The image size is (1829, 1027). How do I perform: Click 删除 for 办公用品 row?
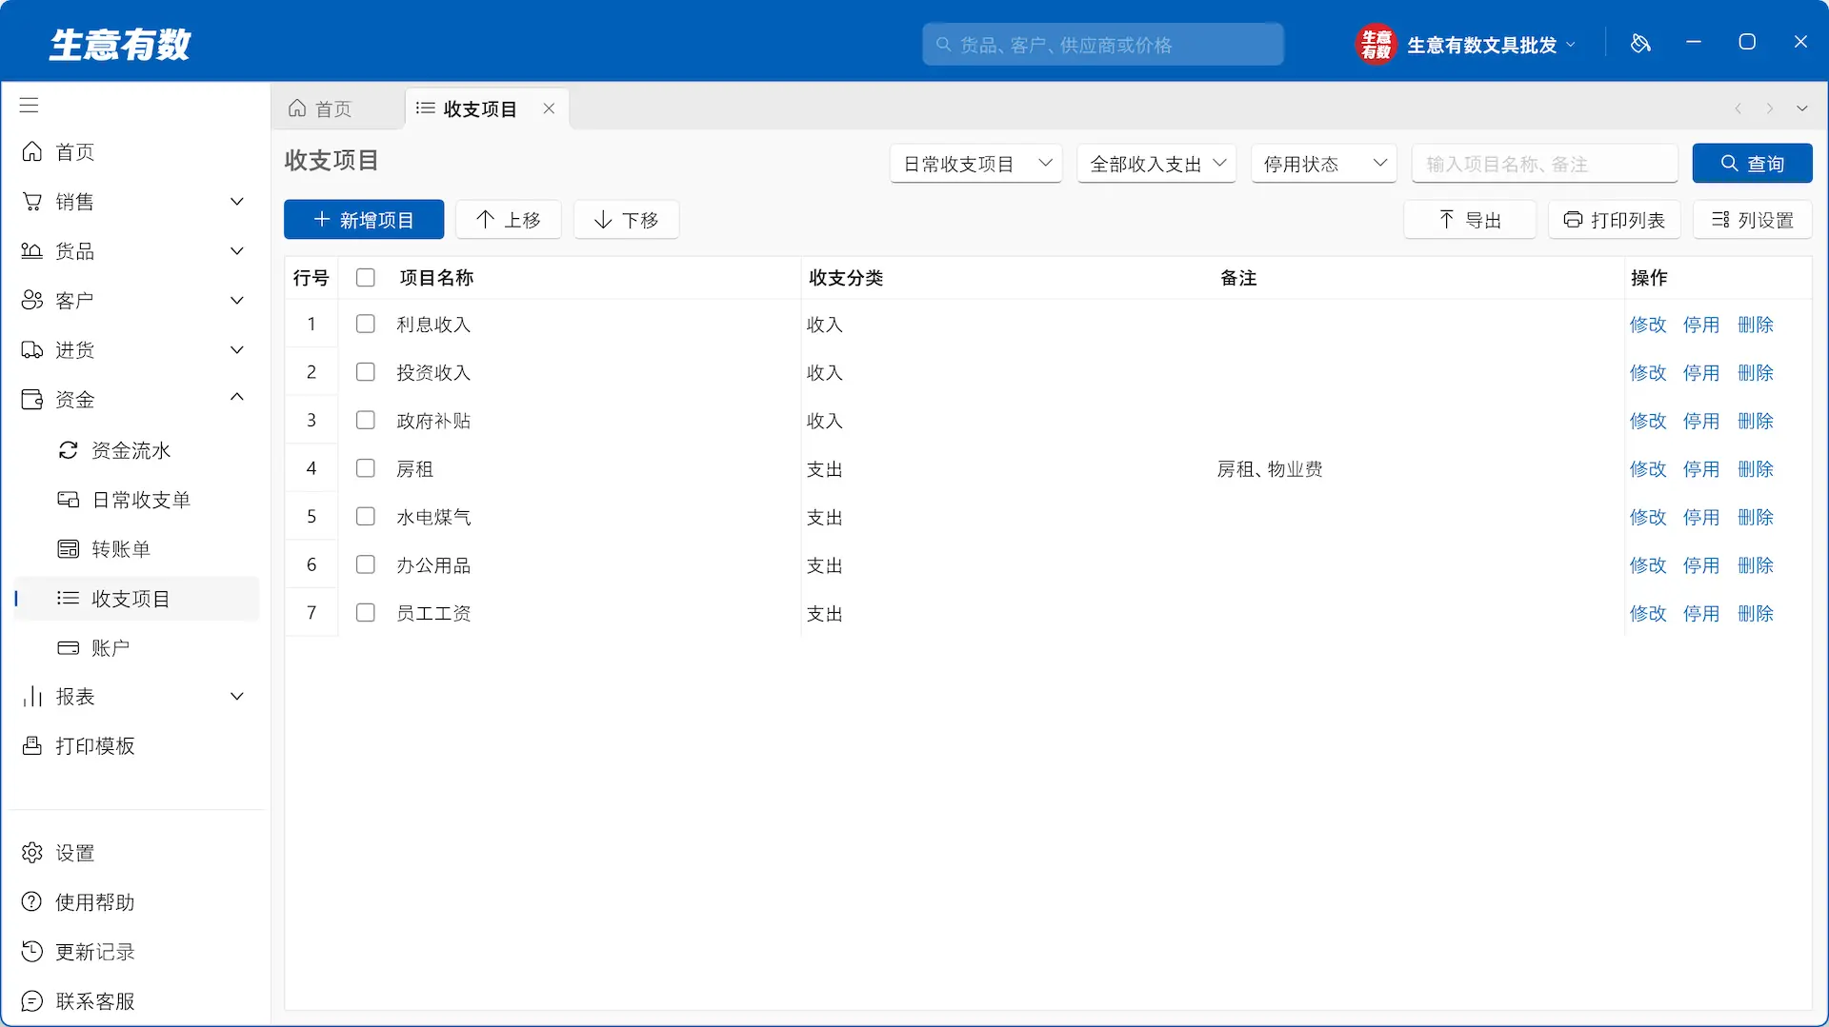coord(1755,565)
